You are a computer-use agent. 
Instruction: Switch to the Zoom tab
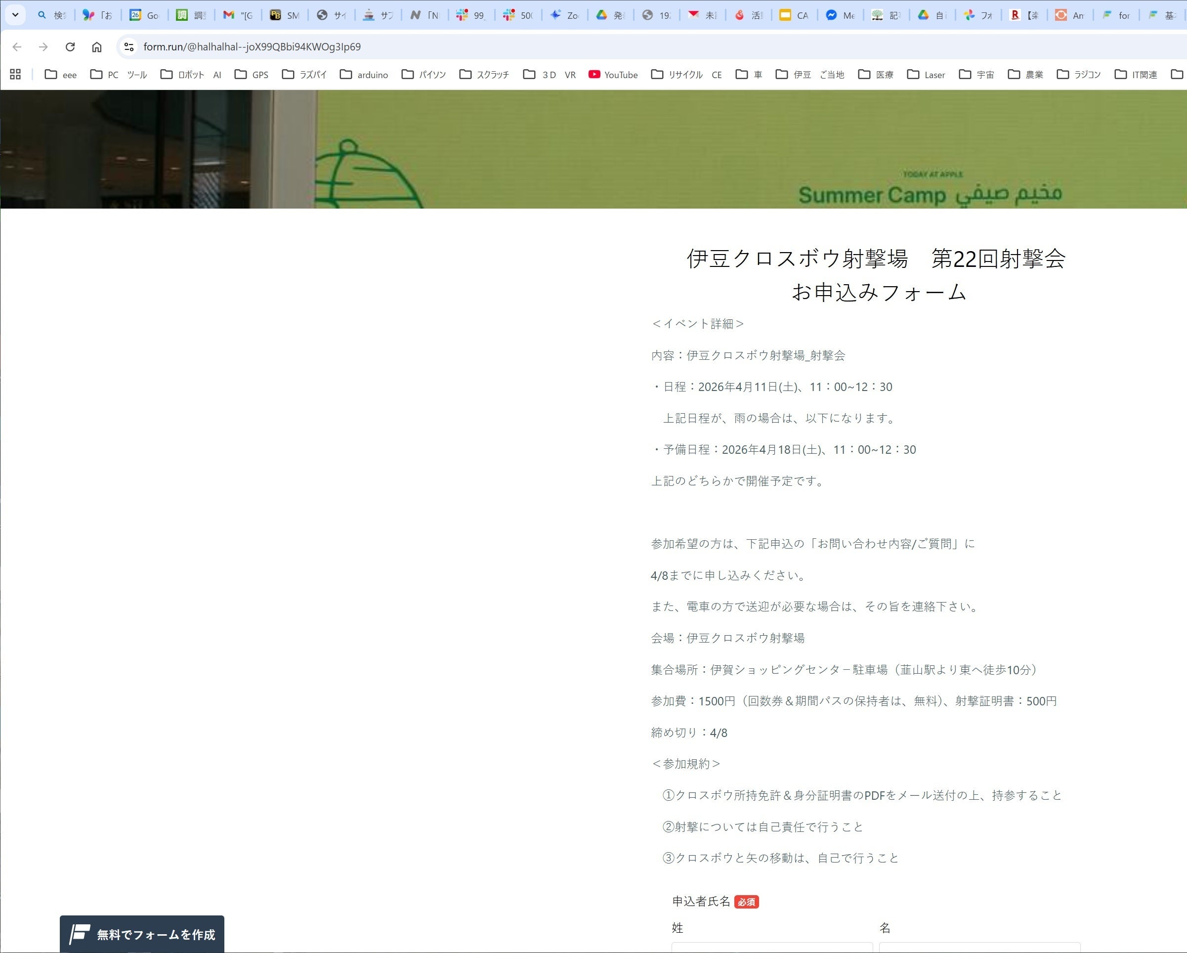pos(565,15)
